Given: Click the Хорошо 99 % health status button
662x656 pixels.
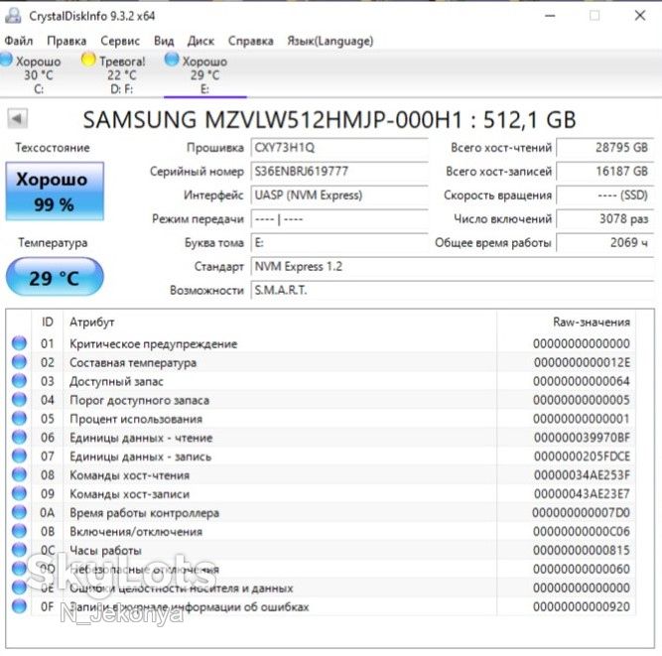Looking at the screenshot, I should coord(55,192).
